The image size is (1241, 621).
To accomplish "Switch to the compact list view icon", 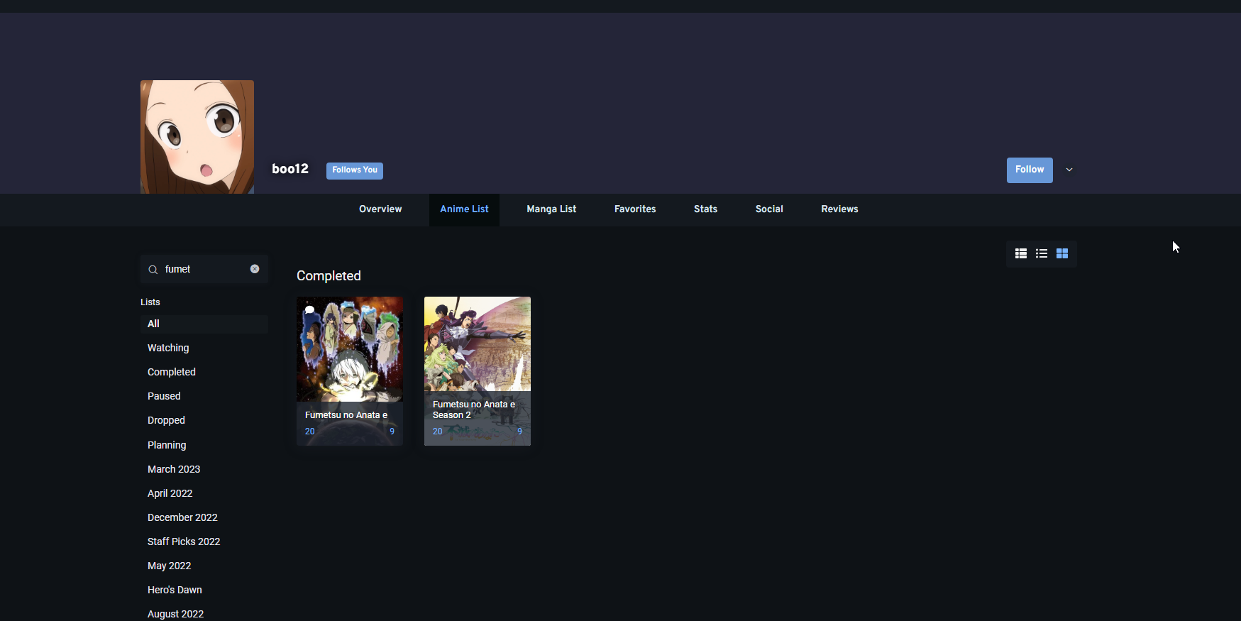I will click(1041, 253).
